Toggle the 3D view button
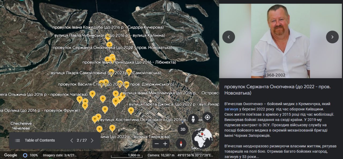Viewport: 343px width, 159px height. click(183, 130)
